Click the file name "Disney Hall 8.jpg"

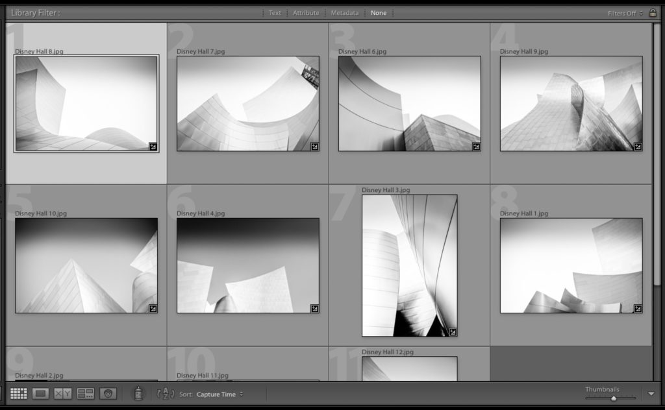coord(39,51)
